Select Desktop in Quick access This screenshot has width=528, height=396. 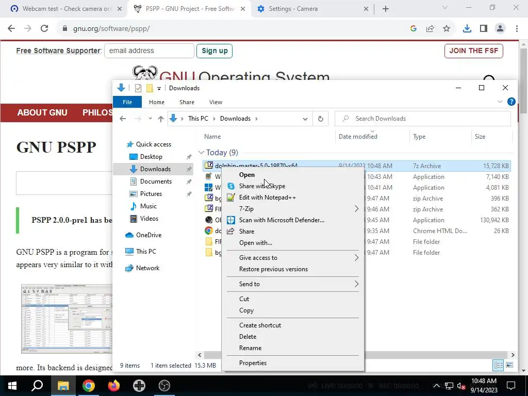151,157
